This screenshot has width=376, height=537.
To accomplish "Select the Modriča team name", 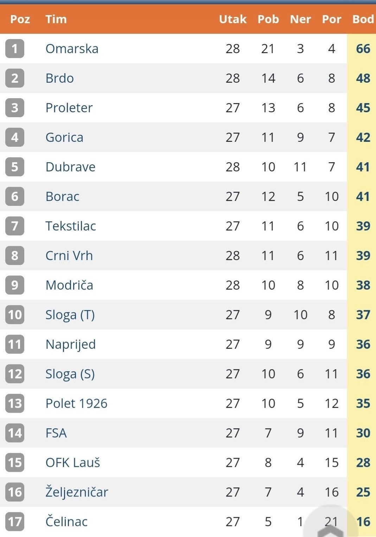I will tap(69, 285).
